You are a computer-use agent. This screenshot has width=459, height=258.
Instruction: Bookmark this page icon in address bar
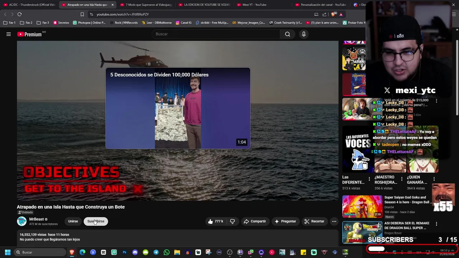click(x=82, y=14)
